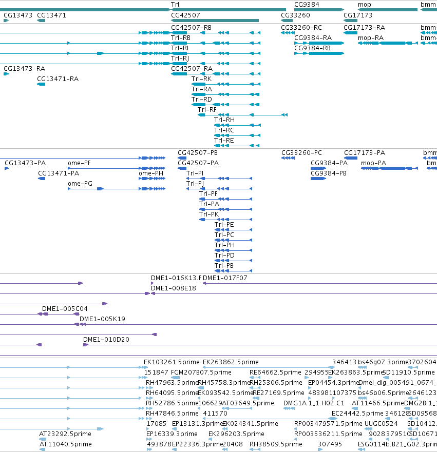Select the DME1-005C04 clone label
Viewport: 437px width, 452px height.
65,308
